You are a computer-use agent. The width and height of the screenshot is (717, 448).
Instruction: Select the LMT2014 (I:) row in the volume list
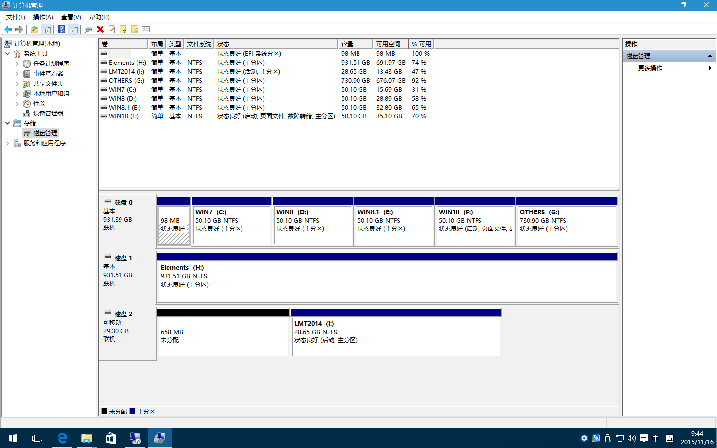point(266,72)
